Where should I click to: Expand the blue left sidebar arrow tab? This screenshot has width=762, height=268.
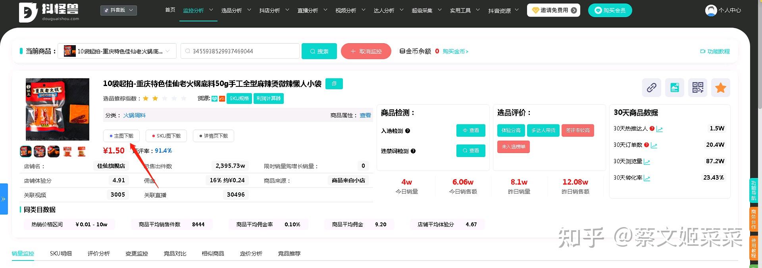4,199
